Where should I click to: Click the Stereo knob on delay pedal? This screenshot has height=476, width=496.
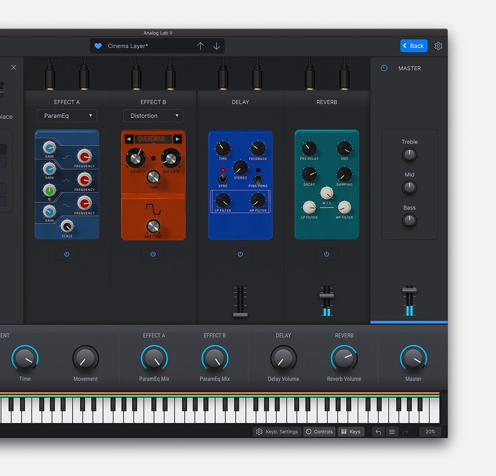(x=240, y=168)
